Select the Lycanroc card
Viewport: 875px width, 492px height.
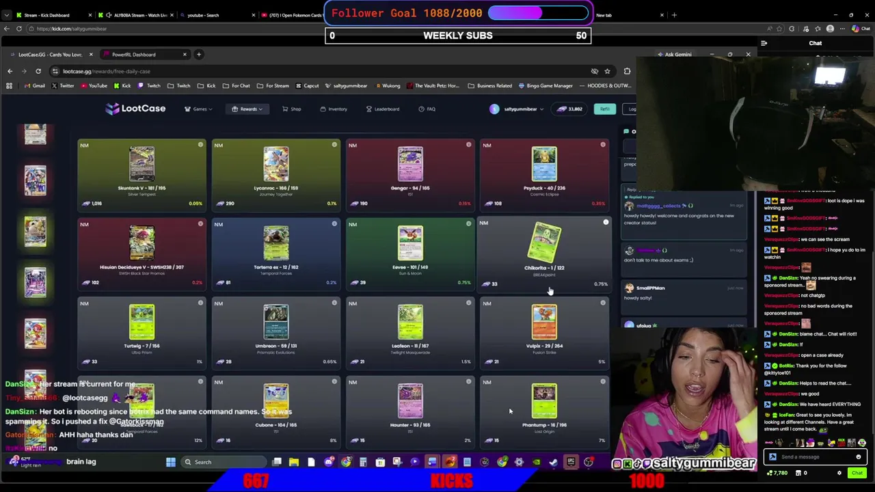click(275, 174)
